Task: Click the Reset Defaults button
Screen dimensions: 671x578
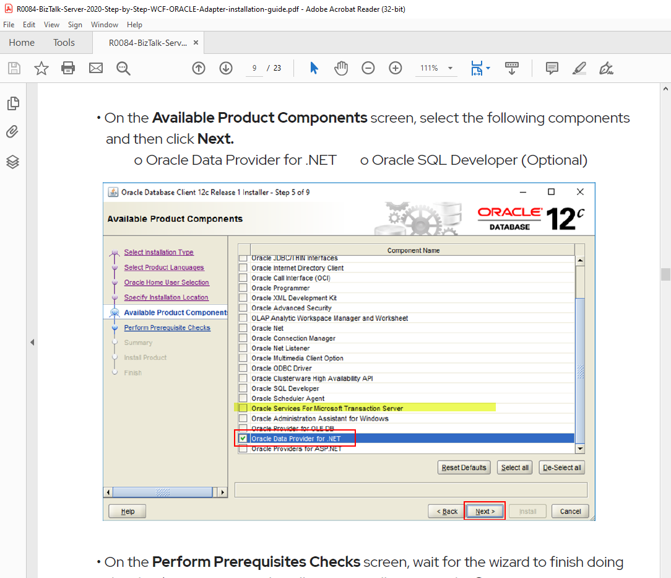Action: point(464,468)
